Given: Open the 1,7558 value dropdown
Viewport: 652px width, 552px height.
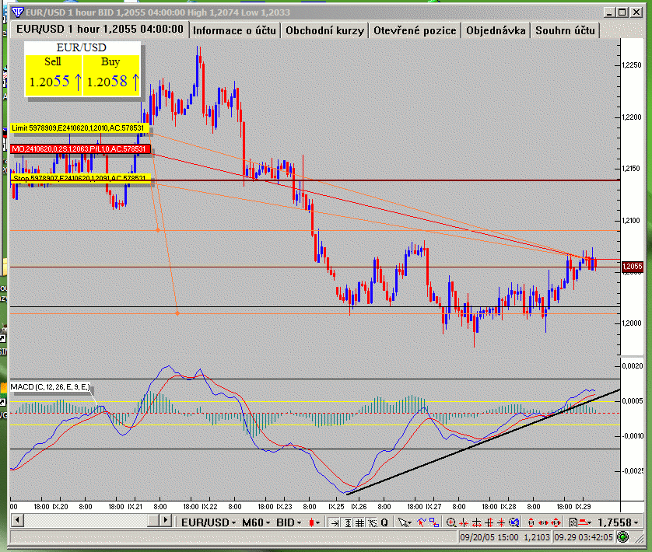Looking at the screenshot, I should (619, 522).
